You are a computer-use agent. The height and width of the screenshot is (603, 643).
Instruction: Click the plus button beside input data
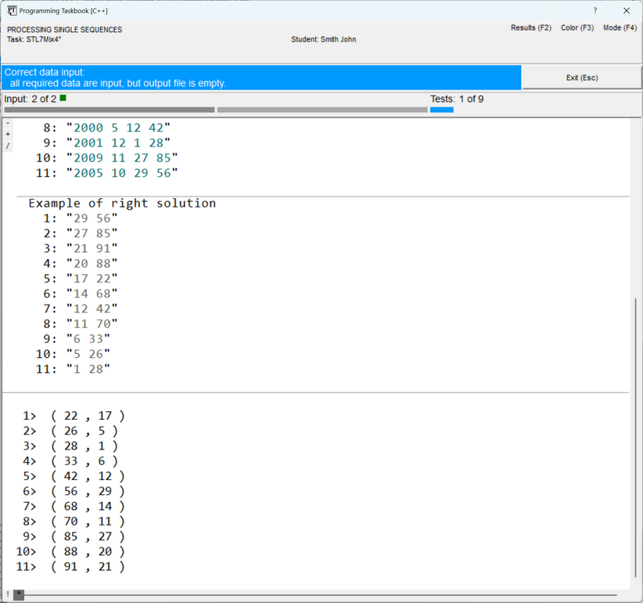point(8,135)
